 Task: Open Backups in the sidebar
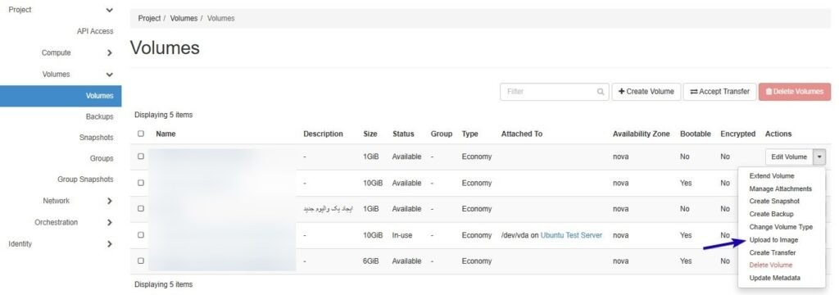pos(99,116)
